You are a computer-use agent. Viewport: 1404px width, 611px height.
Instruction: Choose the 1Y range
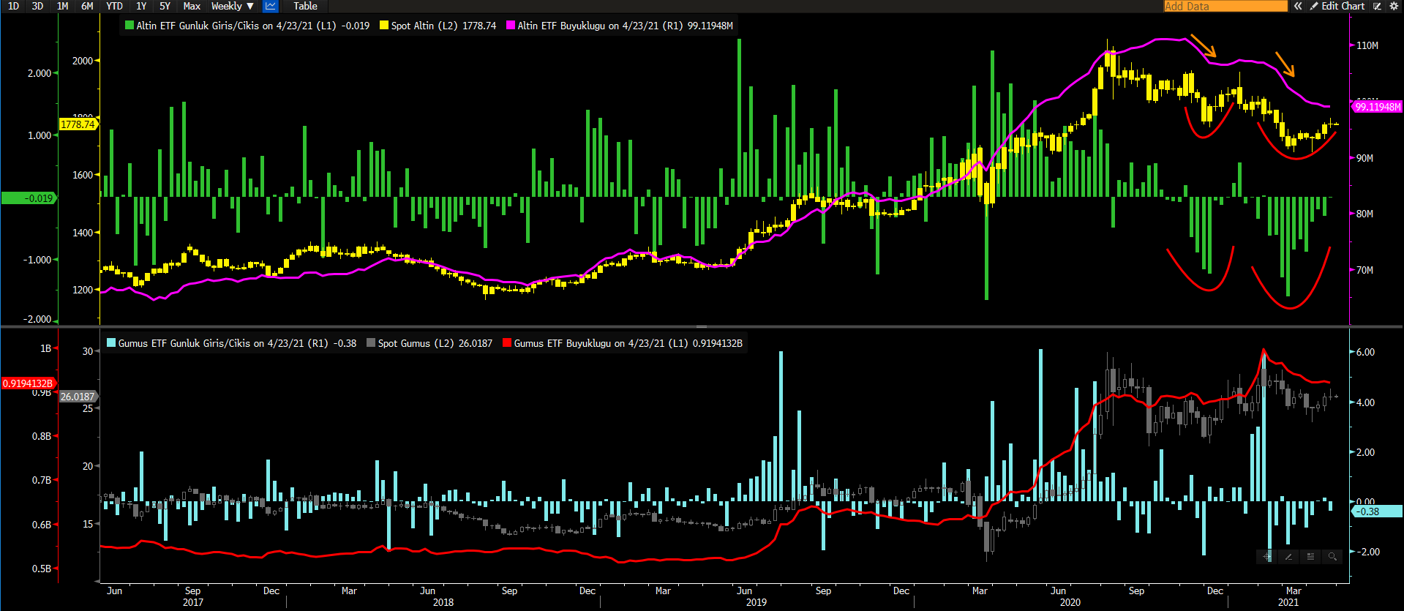pos(141,6)
